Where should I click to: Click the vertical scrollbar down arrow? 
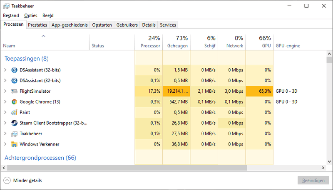pos(329,162)
